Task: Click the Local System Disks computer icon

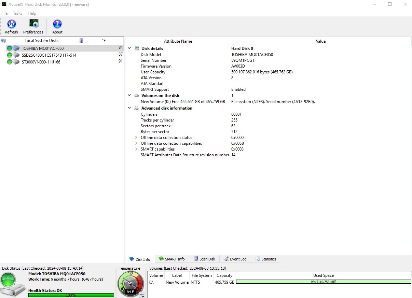Action: pyautogui.click(x=3, y=40)
